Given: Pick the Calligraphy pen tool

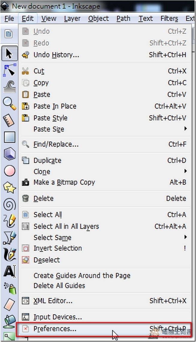Looking at the screenshot, I should (x=9, y=254).
